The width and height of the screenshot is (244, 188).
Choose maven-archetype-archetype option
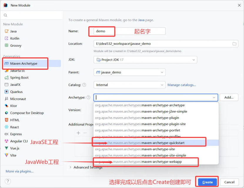tap(156, 105)
